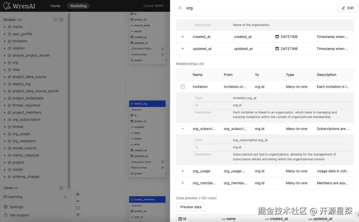Add a new view with plus icon

point(61,188)
